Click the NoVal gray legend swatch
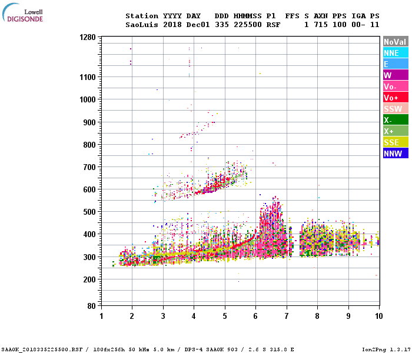The width and height of the screenshot is (412, 353). (396, 42)
